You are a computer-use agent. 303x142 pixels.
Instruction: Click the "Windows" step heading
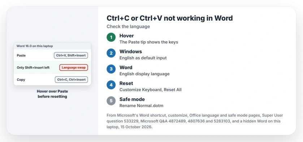pos(131,51)
